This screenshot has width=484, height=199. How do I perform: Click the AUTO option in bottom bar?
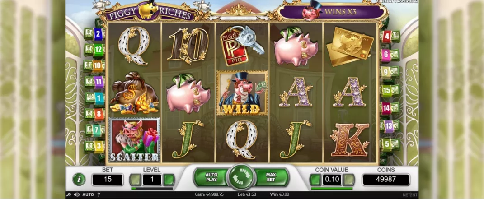pos(88,194)
